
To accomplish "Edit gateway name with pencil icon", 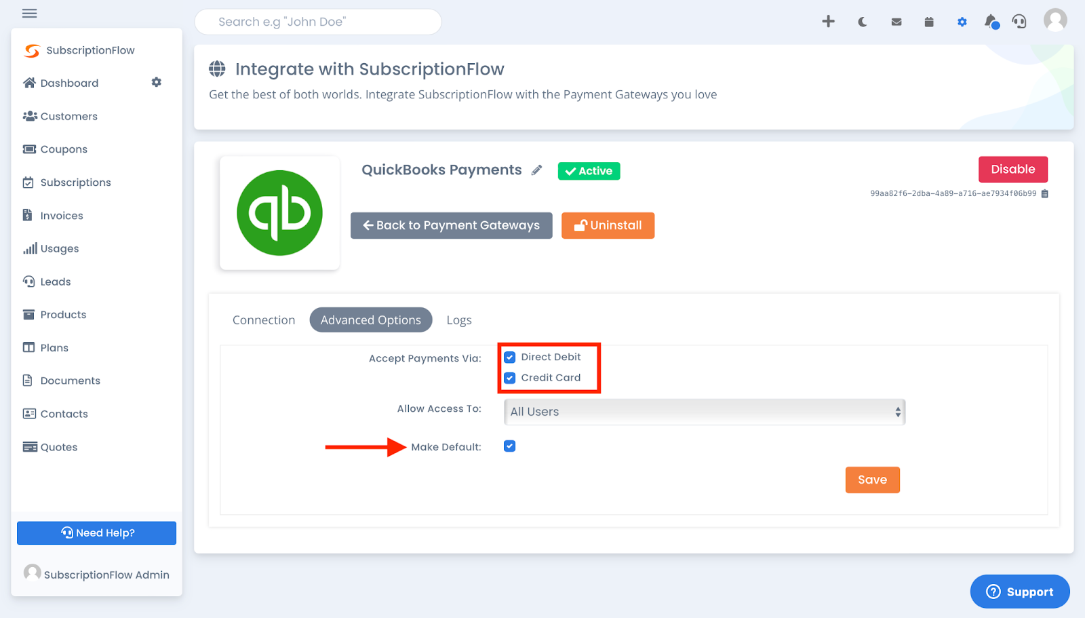I will point(536,170).
